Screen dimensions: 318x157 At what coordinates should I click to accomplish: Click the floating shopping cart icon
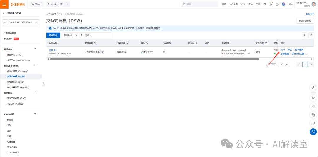click(313, 98)
